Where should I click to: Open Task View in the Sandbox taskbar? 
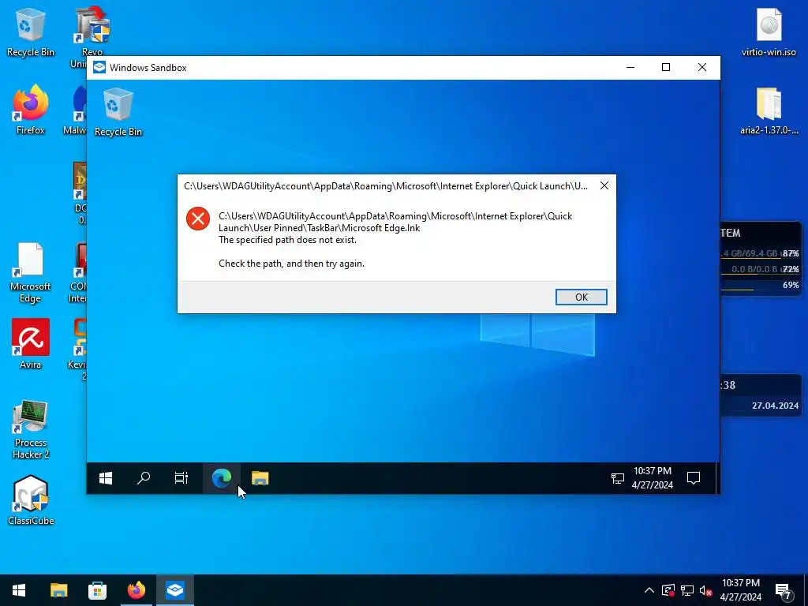click(x=181, y=478)
